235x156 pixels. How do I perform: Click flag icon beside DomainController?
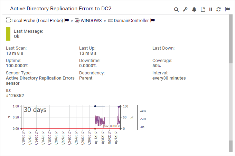[153, 21]
